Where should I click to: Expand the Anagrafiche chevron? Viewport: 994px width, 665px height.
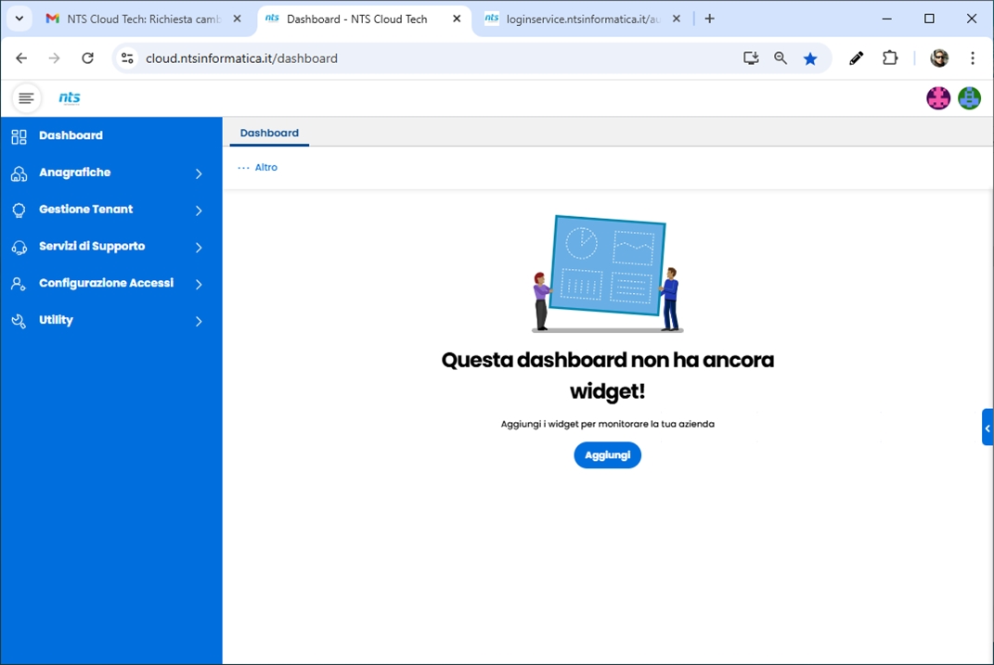pos(199,173)
